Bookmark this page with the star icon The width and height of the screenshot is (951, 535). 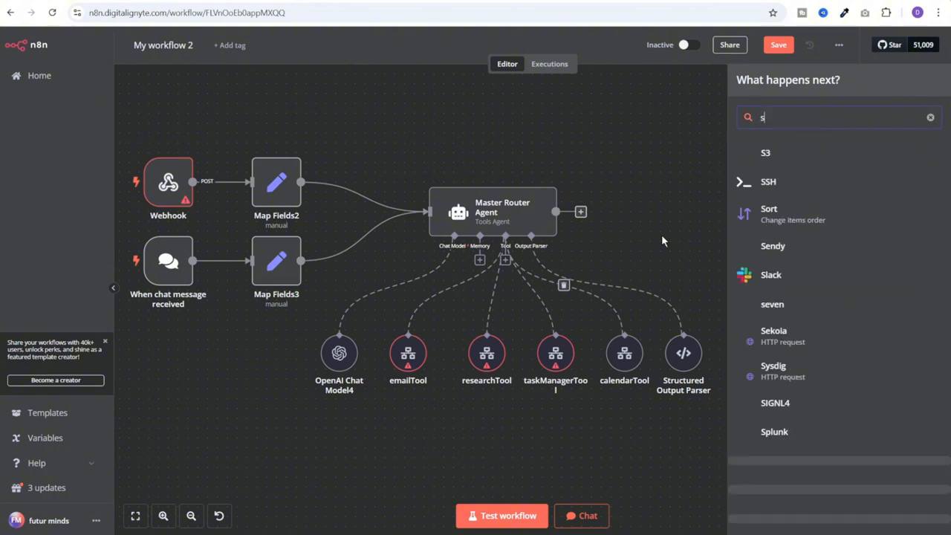(x=773, y=13)
